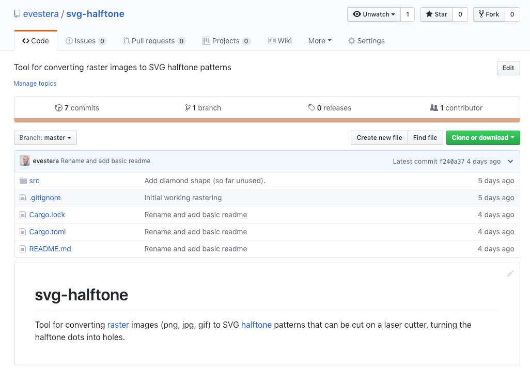Click the src folder icon

point(23,181)
